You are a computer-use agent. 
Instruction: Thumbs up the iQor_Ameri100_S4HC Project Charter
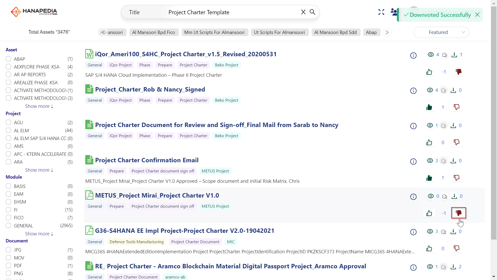(429, 72)
